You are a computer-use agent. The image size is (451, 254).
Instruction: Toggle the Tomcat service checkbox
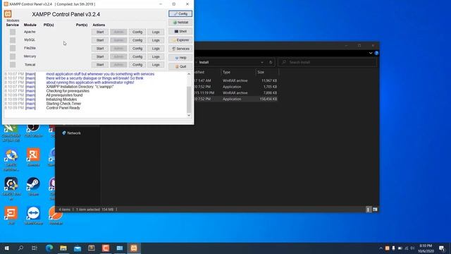[13, 65]
